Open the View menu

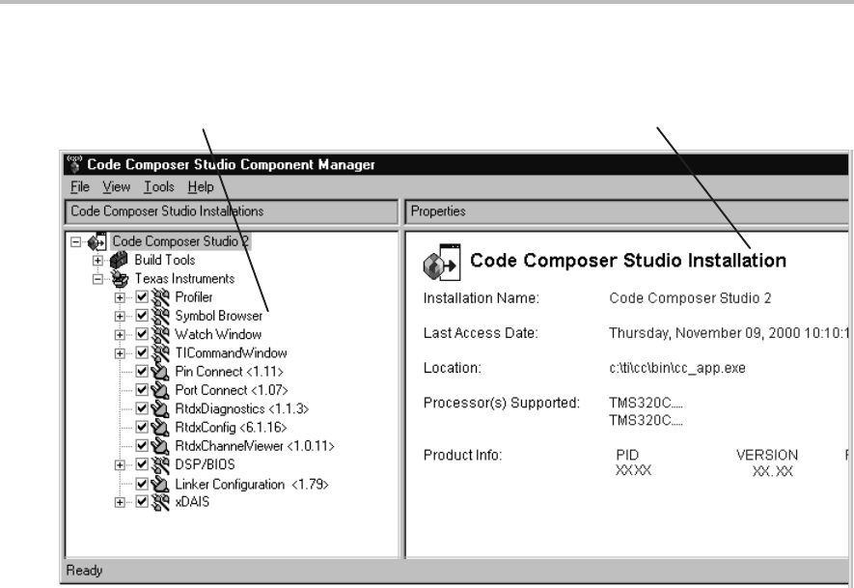[x=116, y=187]
